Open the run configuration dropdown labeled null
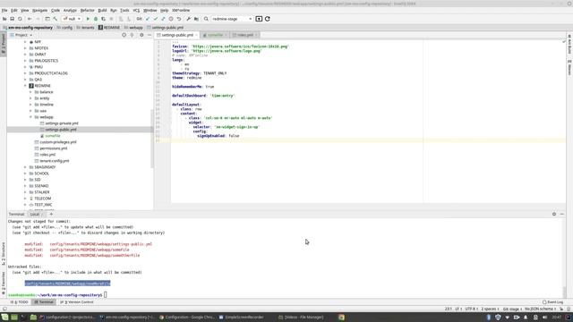The height and width of the screenshot is (322, 573). click(72, 19)
